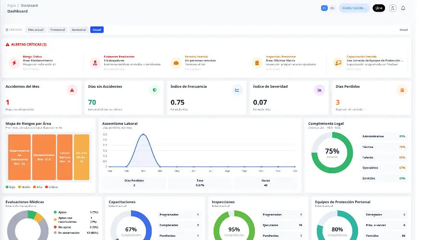Select the Semestral period
432x240 pixels.
point(79,30)
